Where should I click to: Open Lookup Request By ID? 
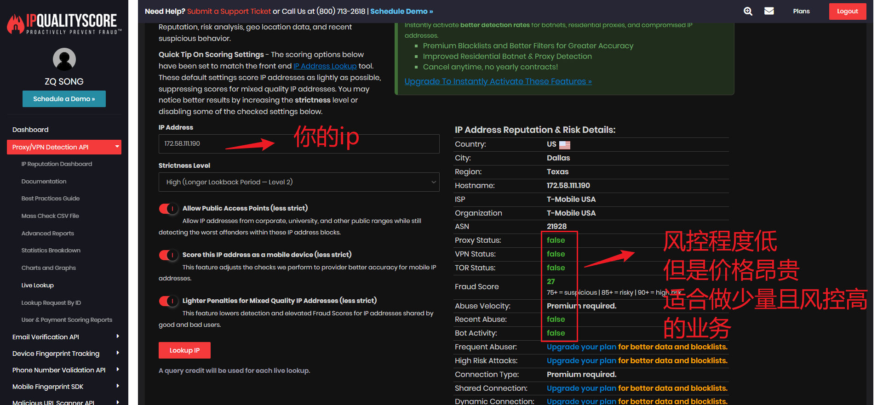51,303
